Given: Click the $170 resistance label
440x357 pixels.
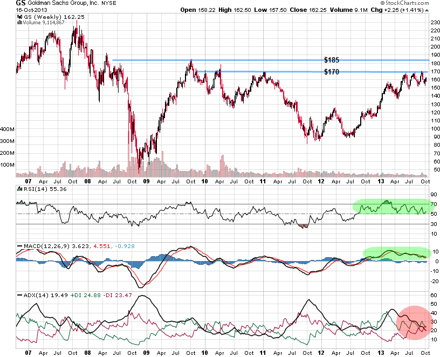Looking at the screenshot, I should click(332, 72).
